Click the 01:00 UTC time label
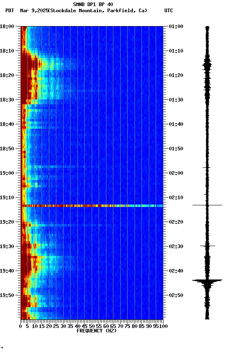This screenshot has height=352, width=225. click(x=176, y=26)
